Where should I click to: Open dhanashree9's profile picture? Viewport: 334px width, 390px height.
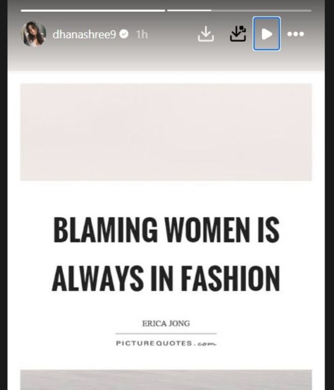point(33,34)
